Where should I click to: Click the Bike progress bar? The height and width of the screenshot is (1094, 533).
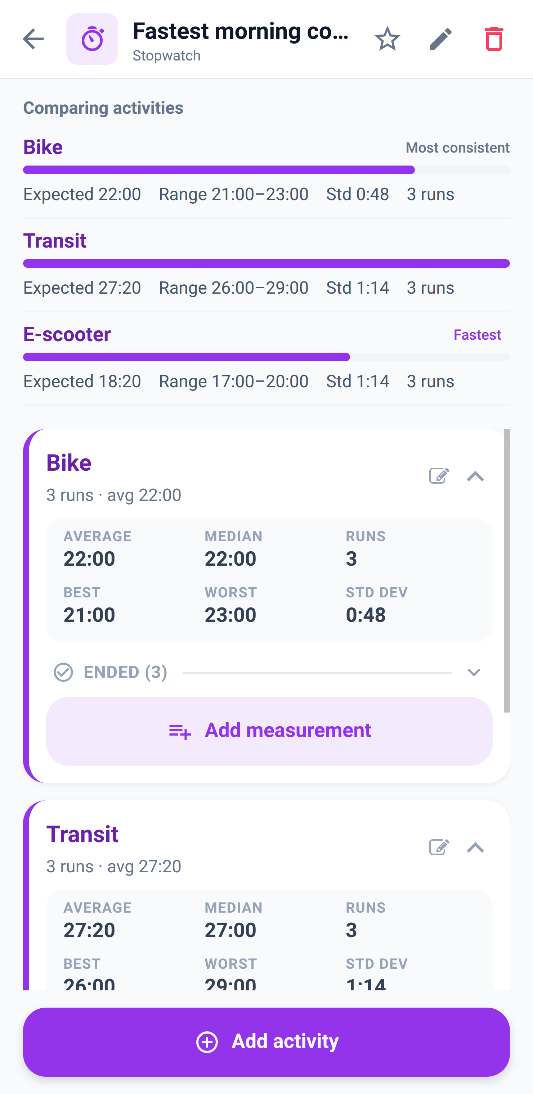pyautogui.click(x=266, y=170)
